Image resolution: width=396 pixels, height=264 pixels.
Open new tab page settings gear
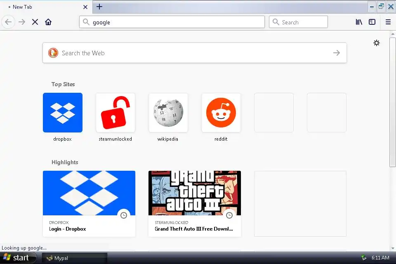(x=377, y=43)
